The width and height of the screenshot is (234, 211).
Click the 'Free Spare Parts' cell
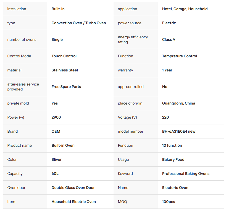click(66, 87)
